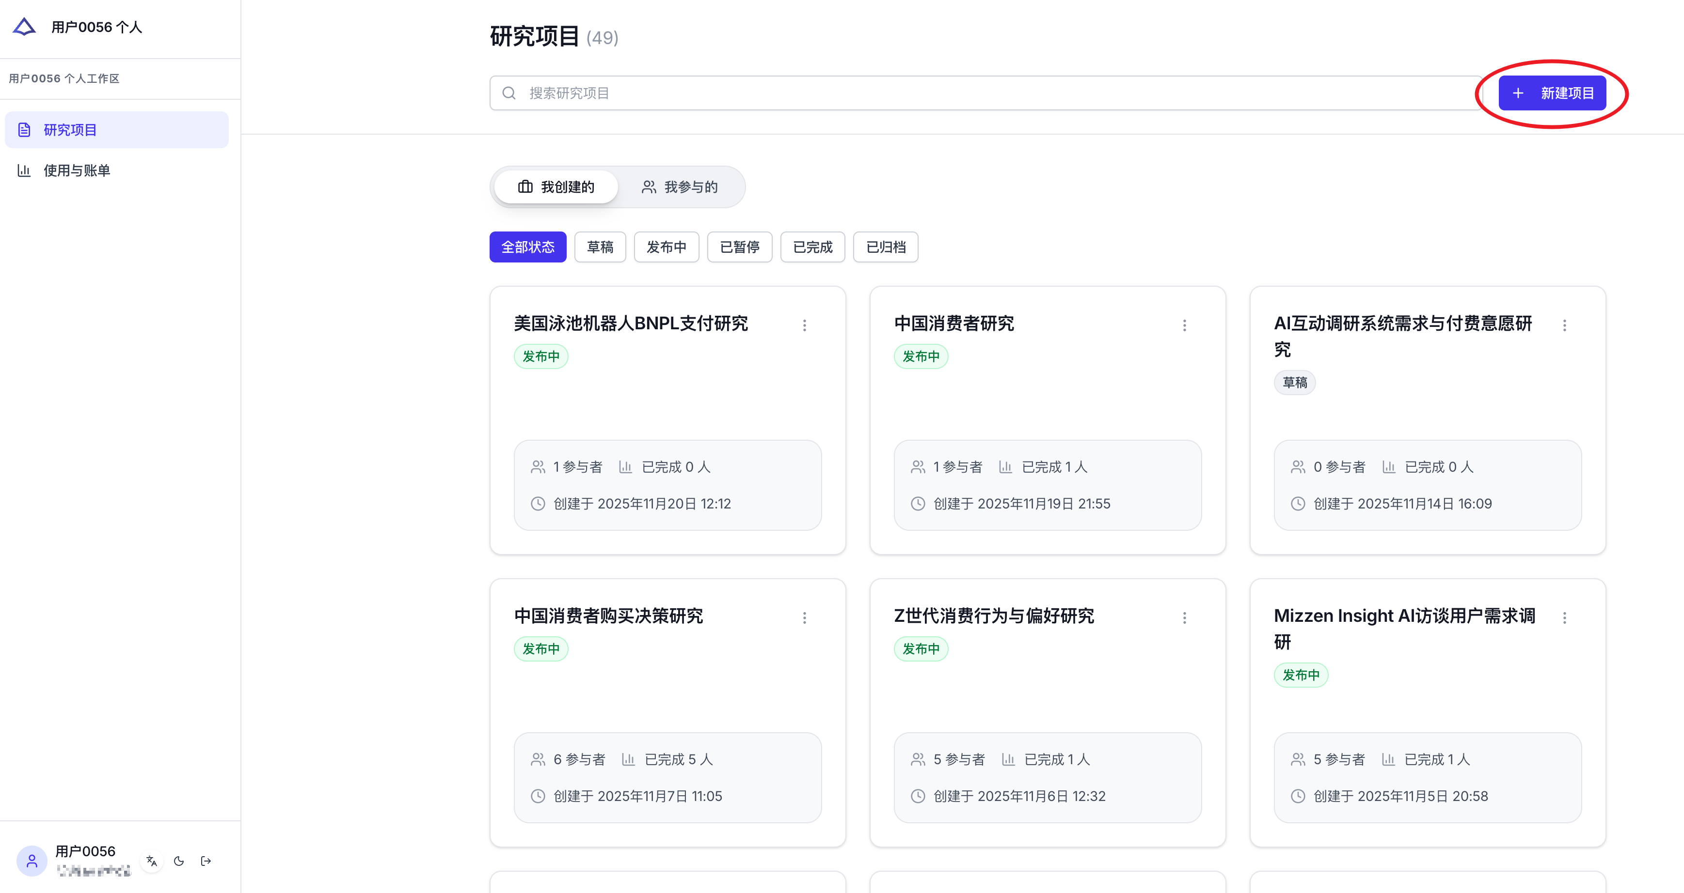Open project Z世代消费行为与偏好研究
This screenshot has width=1684, height=893.
[x=994, y=616]
